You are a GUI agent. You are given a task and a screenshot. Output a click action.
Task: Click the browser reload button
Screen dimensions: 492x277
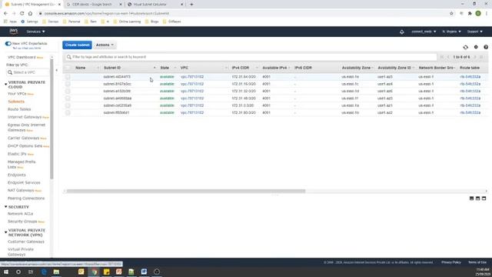click(x=22, y=14)
